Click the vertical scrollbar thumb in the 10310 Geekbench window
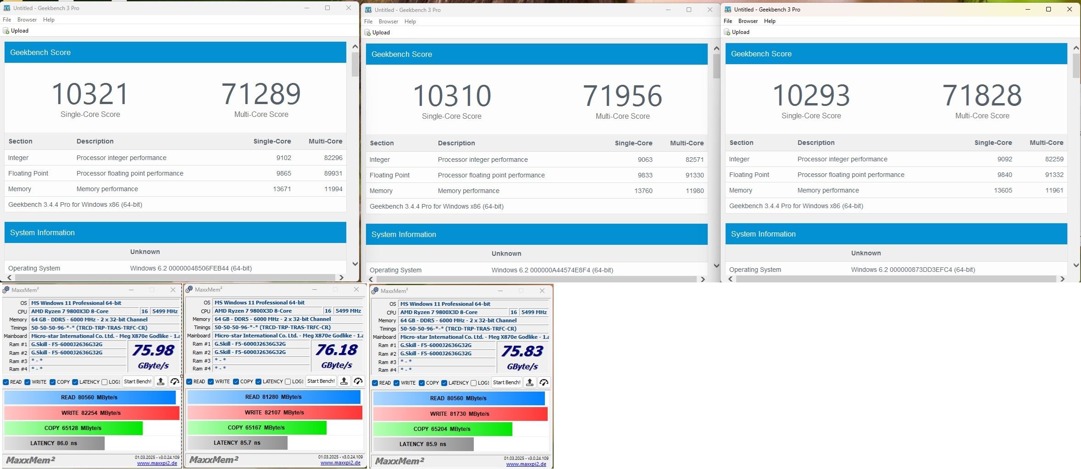 pos(716,66)
